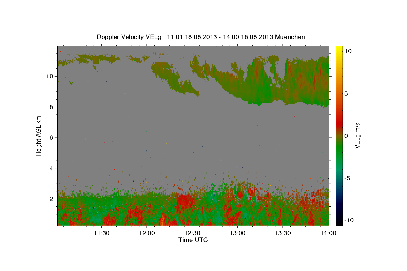Click the height tick label 10
The height and width of the screenshot is (271, 407).
tap(49, 76)
